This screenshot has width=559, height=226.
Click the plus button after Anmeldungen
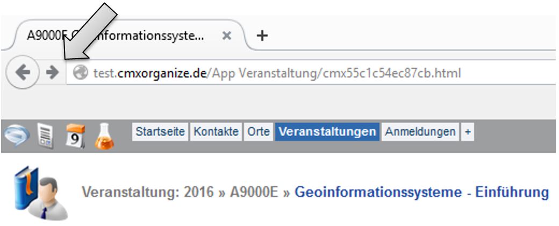(x=467, y=132)
